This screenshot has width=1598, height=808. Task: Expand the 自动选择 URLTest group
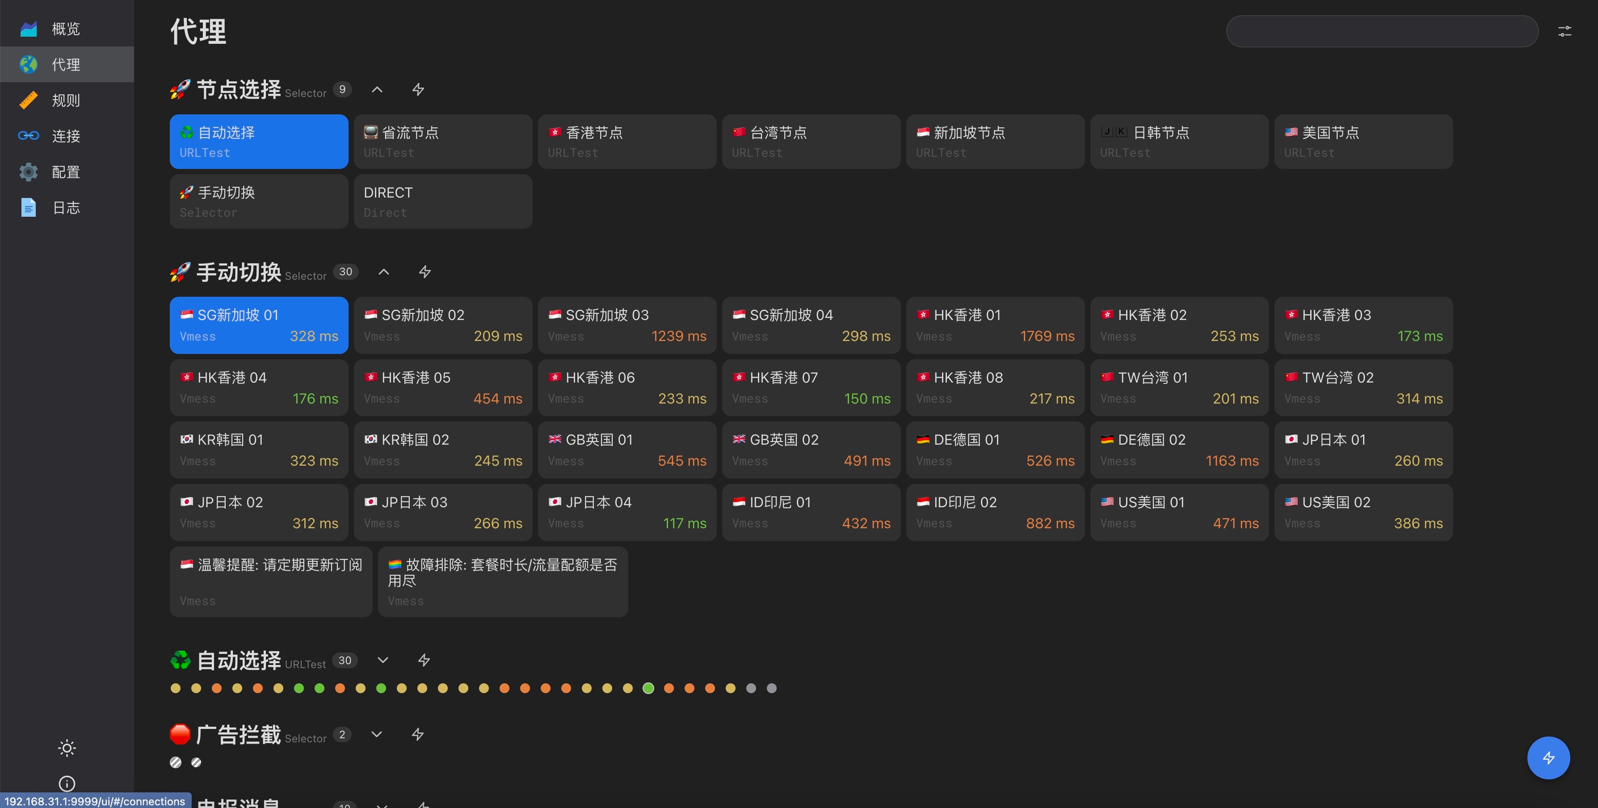point(383,661)
